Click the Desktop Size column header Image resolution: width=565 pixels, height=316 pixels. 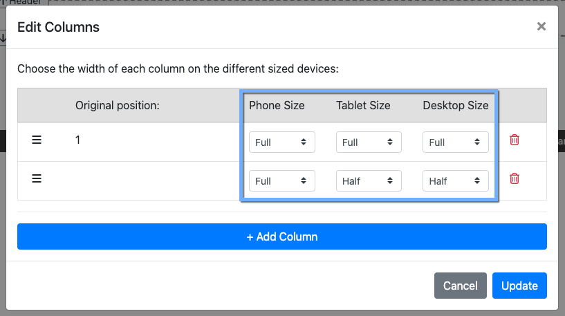pos(455,106)
